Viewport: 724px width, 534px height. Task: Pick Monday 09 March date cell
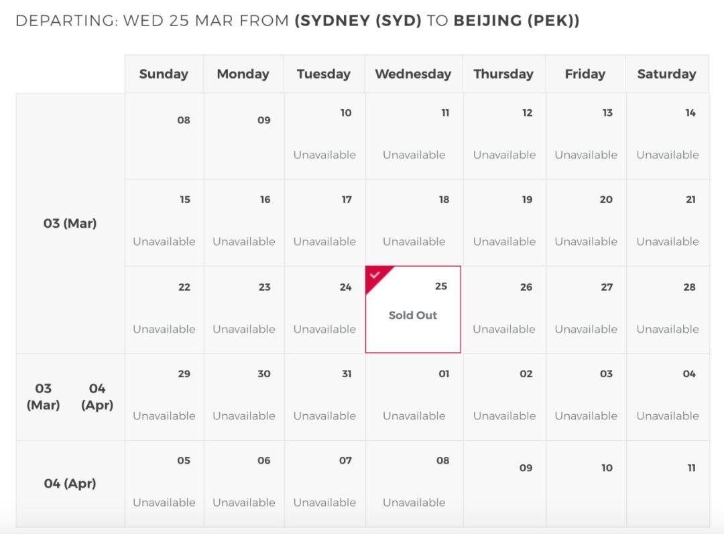[244, 136]
